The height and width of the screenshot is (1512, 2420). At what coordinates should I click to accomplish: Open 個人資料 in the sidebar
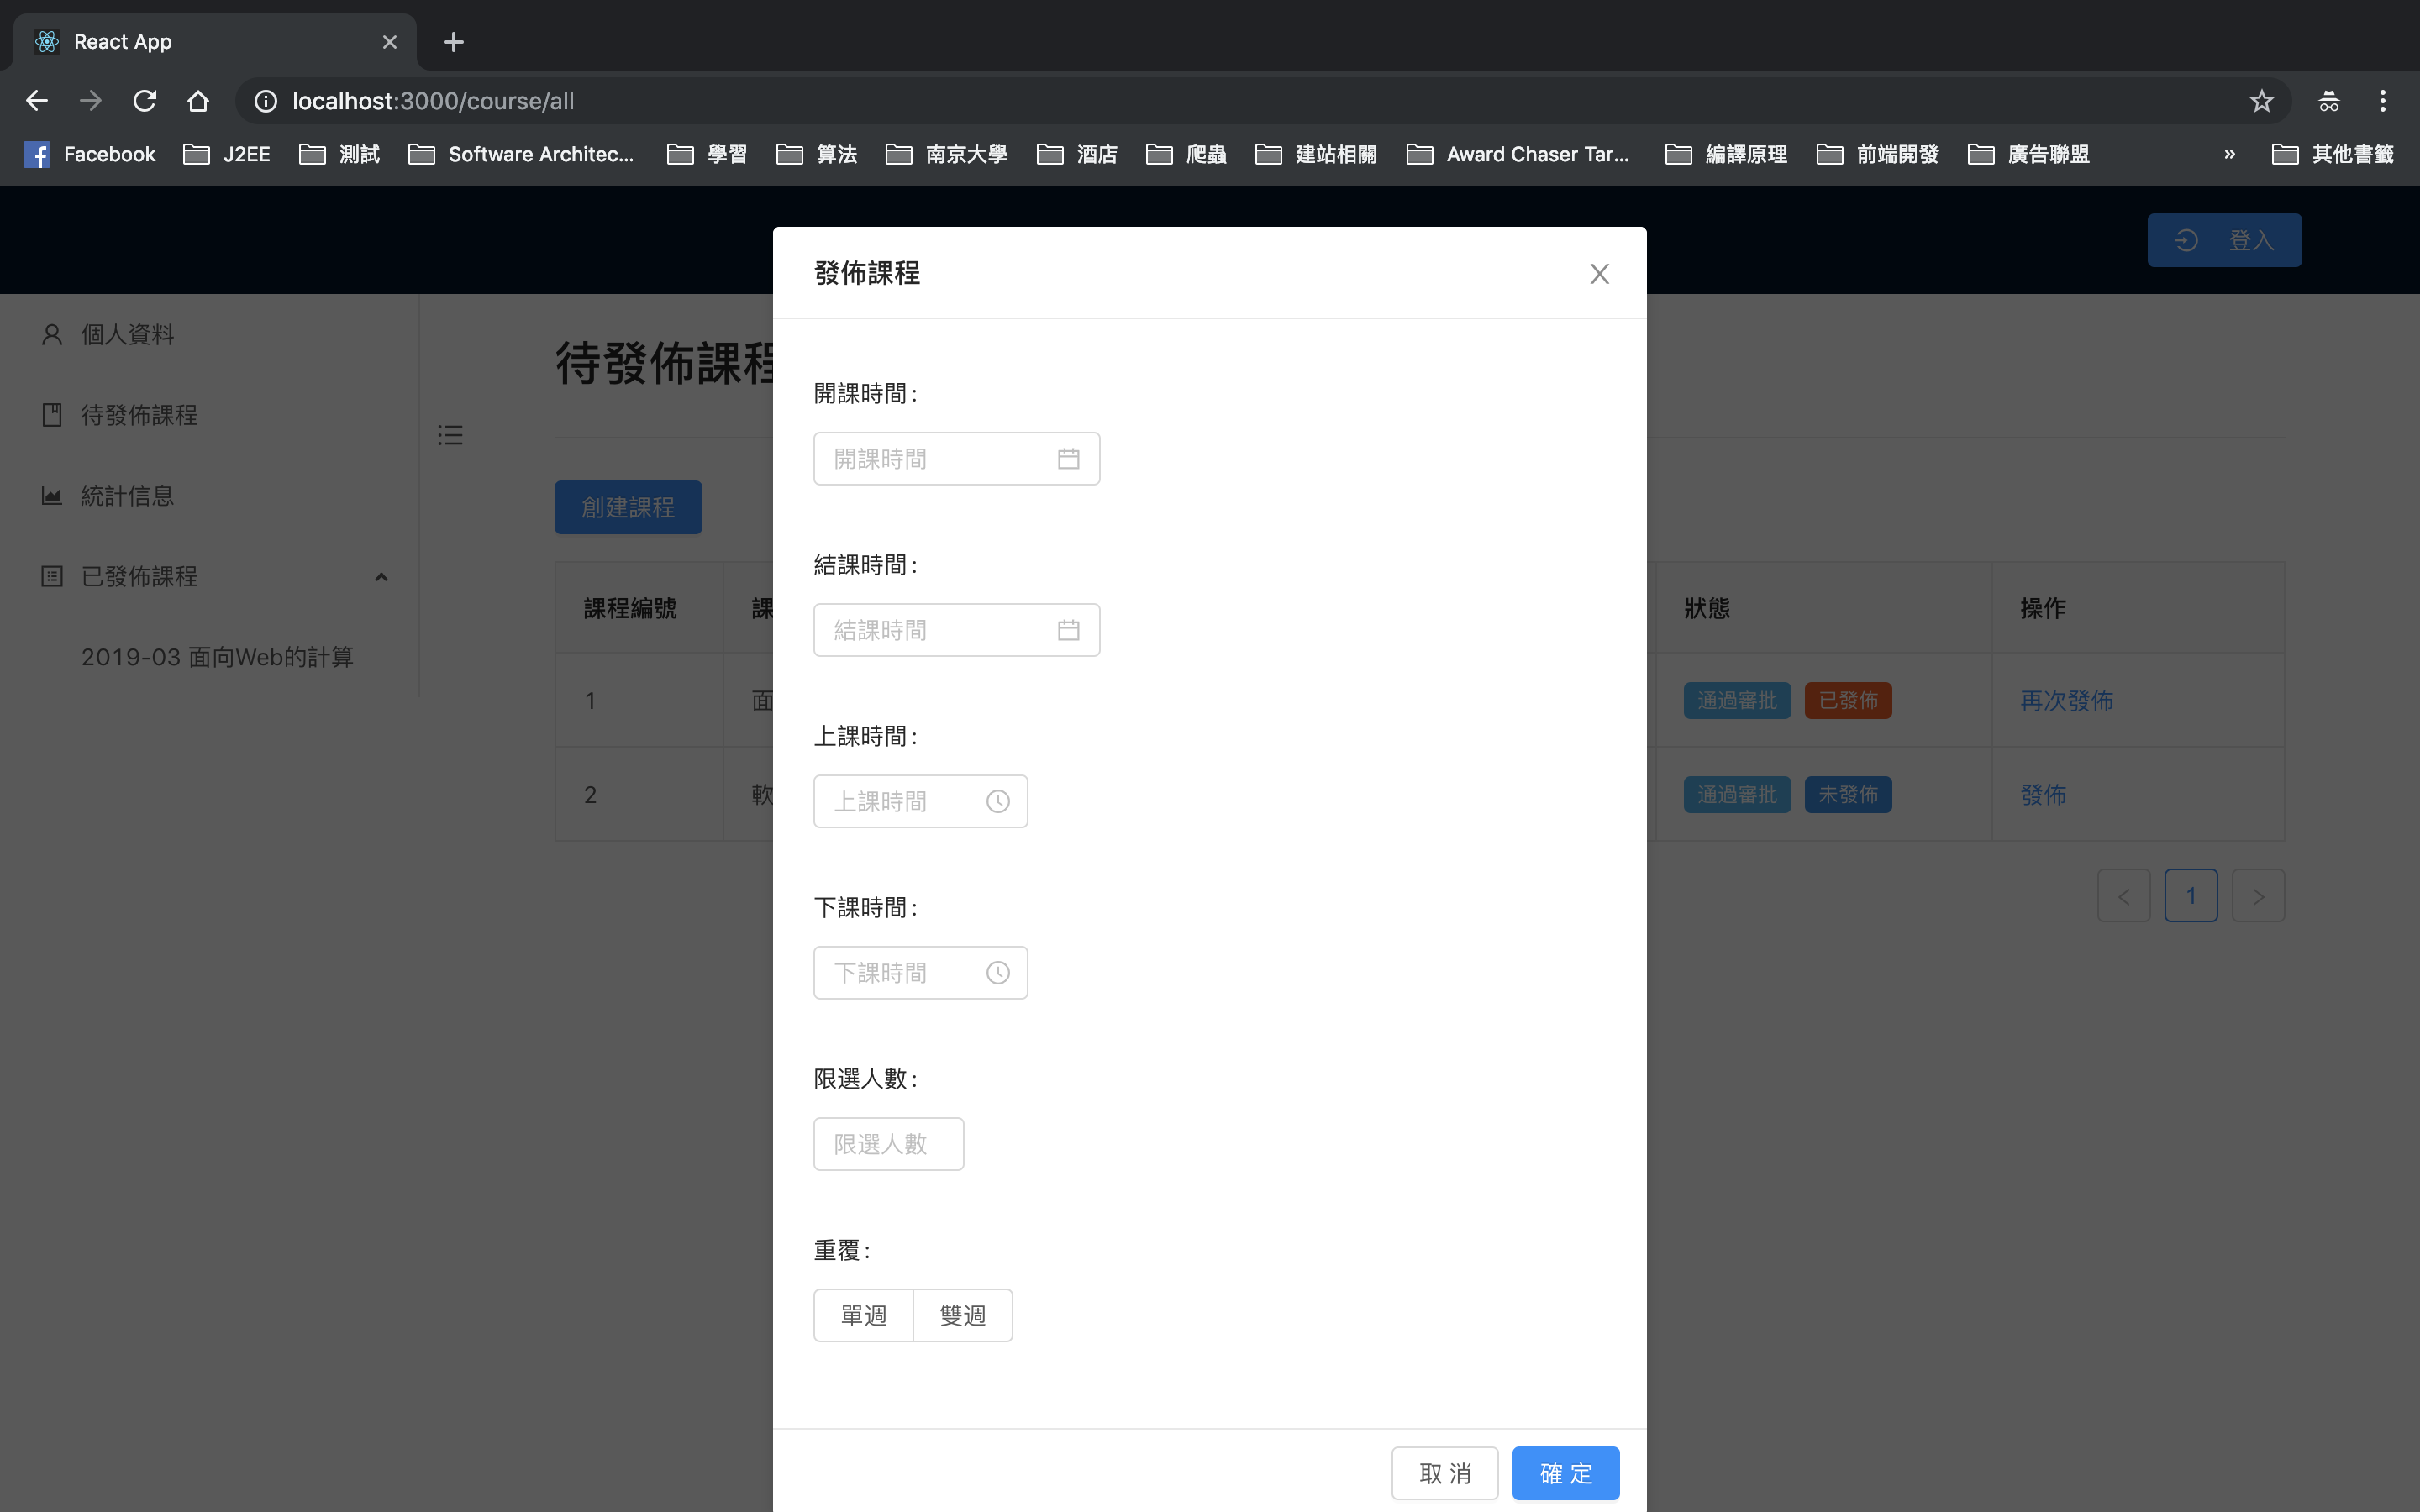(127, 334)
